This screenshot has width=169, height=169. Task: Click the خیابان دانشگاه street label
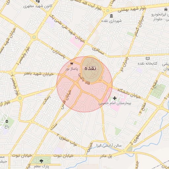coord(129,94)
